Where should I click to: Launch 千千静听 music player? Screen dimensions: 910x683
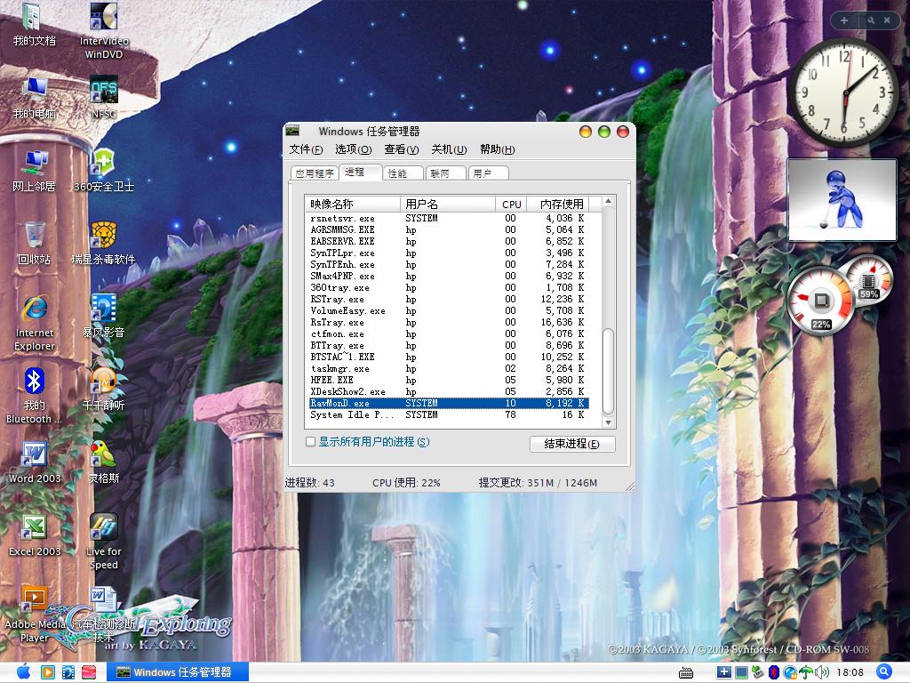[x=104, y=390]
